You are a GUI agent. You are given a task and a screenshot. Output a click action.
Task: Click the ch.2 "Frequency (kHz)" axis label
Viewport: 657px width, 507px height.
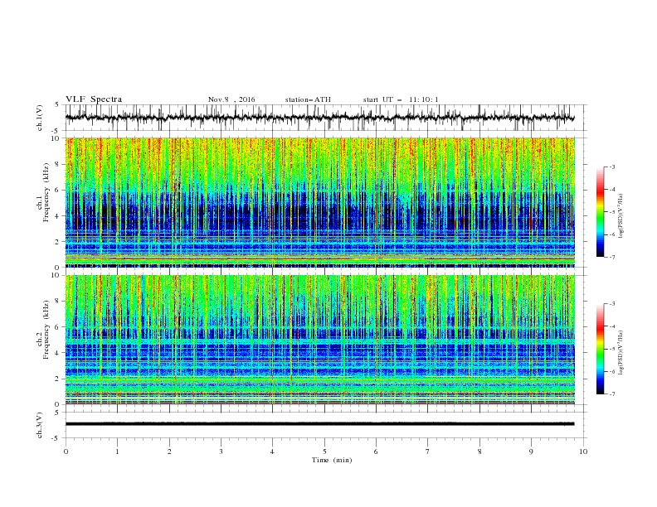[46, 330]
